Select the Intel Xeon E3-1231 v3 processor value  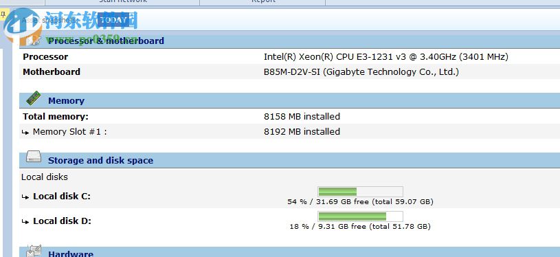pyautogui.click(x=385, y=57)
